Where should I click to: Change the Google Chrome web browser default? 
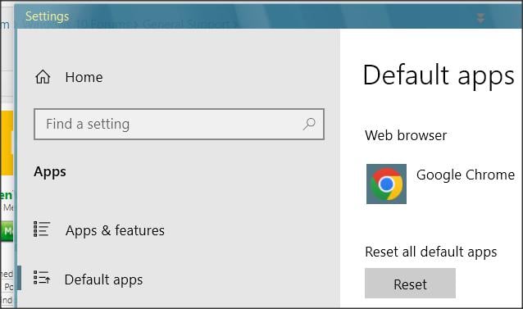(466, 175)
